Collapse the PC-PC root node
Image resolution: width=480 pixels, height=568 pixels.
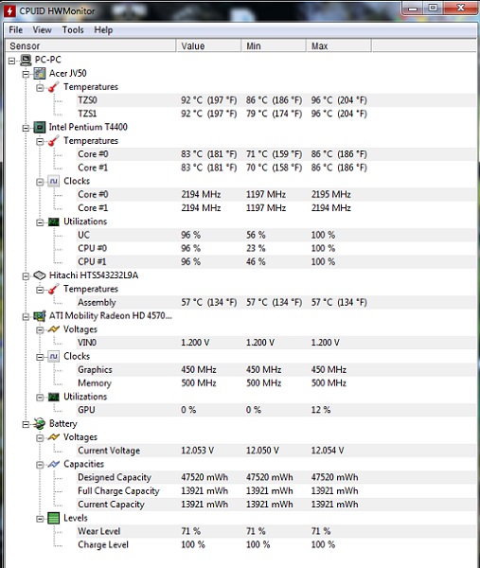click(x=12, y=61)
